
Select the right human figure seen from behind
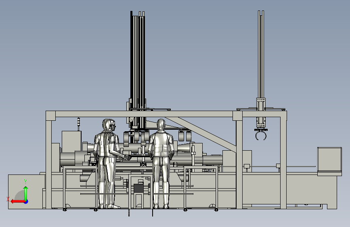[161, 164]
